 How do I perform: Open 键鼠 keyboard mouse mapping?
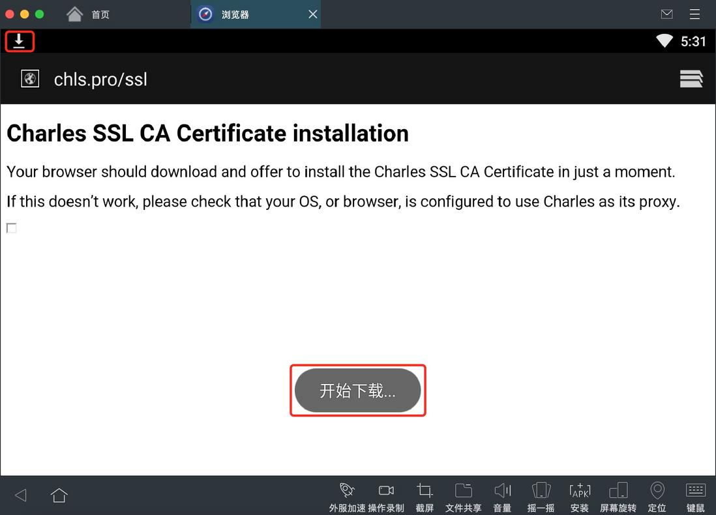(696, 497)
